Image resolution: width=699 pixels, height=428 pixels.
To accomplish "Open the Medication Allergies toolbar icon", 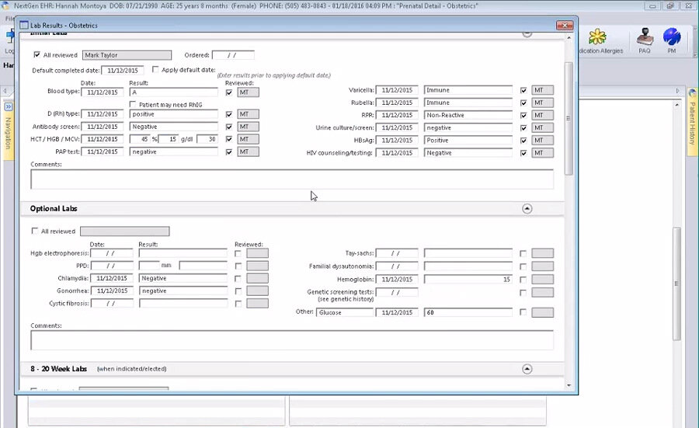I will point(596,40).
